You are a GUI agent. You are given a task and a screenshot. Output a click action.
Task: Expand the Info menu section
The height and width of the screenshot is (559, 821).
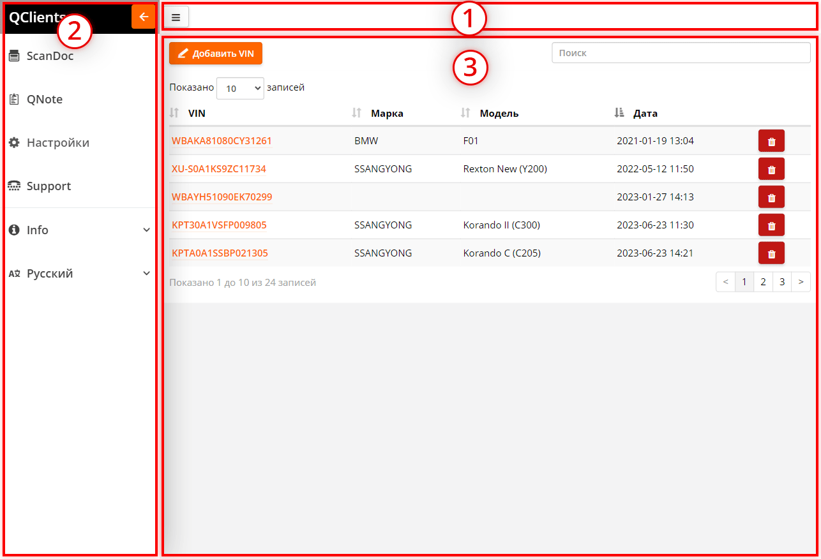point(147,230)
